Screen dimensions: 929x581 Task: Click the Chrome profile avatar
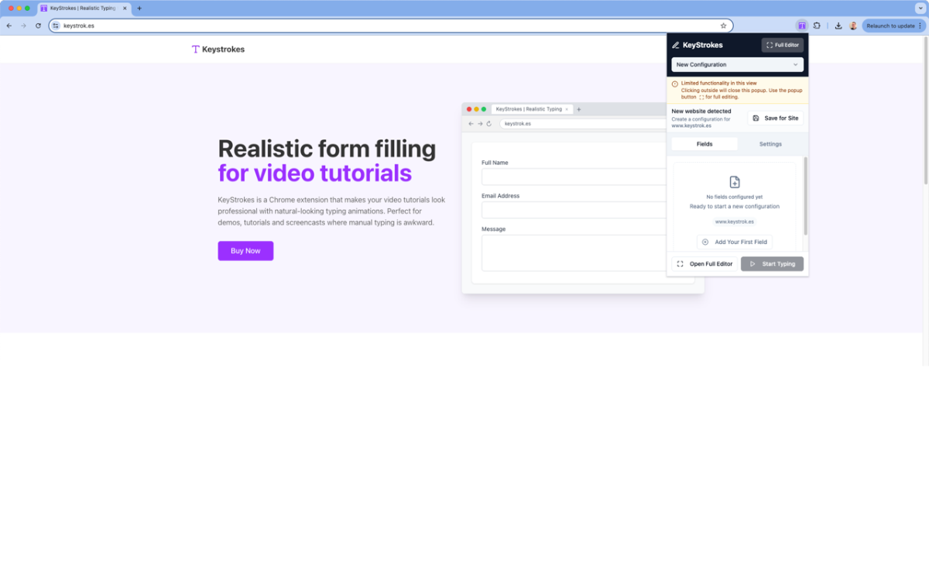tap(853, 26)
